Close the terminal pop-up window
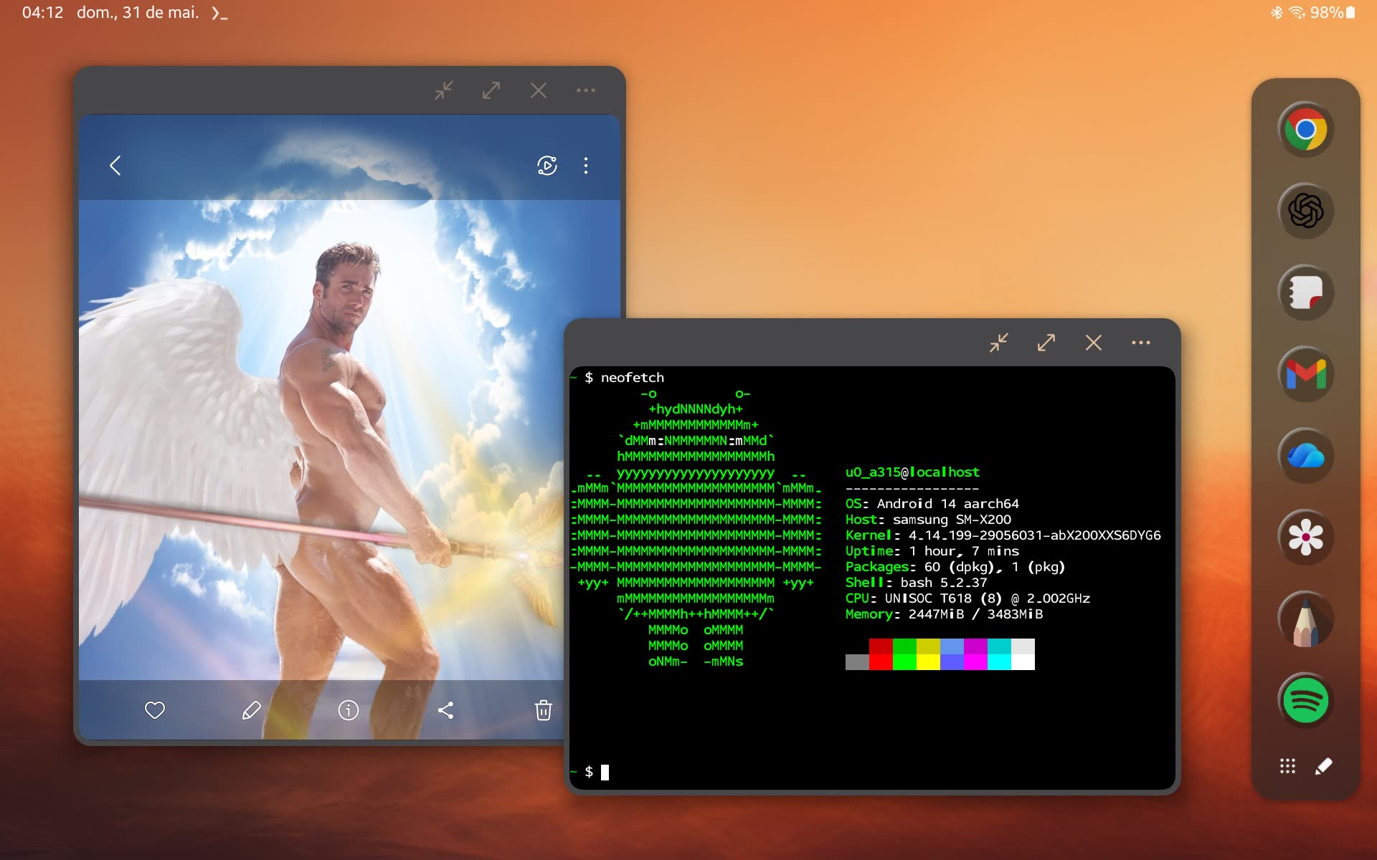The image size is (1377, 860). click(x=1094, y=343)
